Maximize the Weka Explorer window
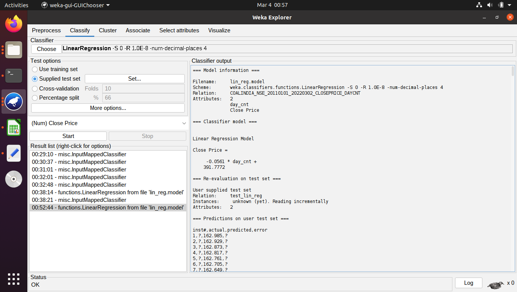 497,17
